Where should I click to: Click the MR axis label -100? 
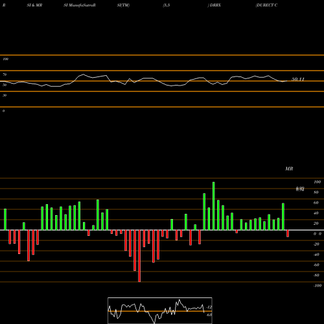318,286
